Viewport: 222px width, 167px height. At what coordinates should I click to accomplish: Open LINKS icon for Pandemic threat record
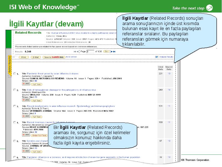pos(26,84)
